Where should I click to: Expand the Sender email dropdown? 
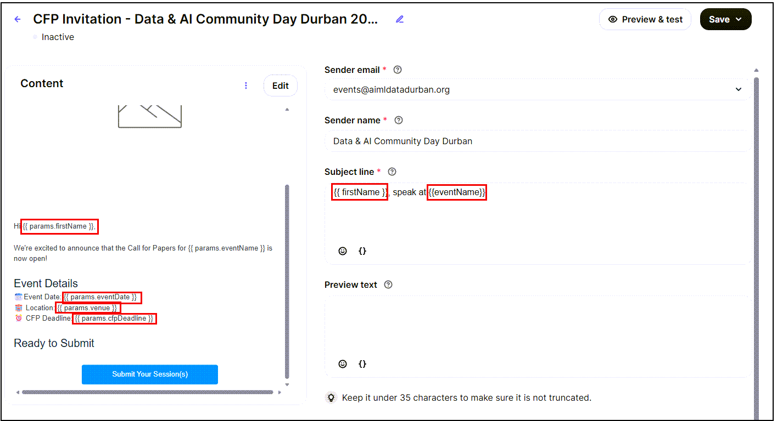[x=739, y=89]
